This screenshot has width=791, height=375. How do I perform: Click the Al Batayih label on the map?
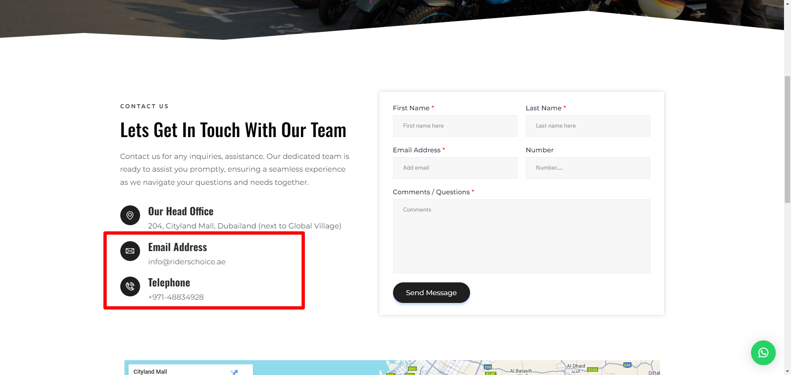(521, 371)
